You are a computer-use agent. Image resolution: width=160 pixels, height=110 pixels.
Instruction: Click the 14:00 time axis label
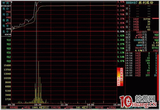coord(90,105)
